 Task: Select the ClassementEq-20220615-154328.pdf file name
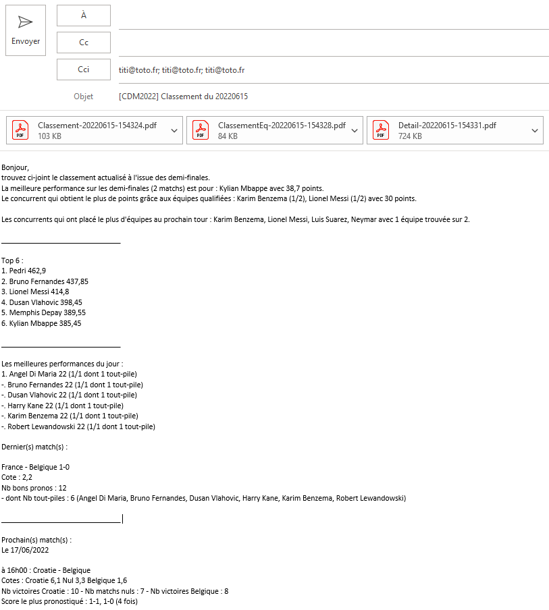(x=282, y=126)
